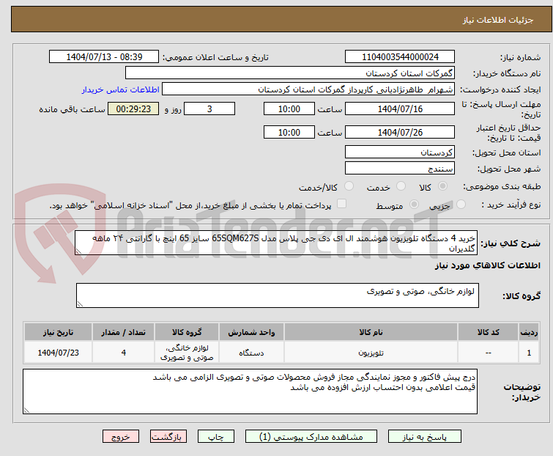Screen dimensions: 553x456
Task: Select the 'کالا/خدمت' radio button
Action: pos(349,186)
